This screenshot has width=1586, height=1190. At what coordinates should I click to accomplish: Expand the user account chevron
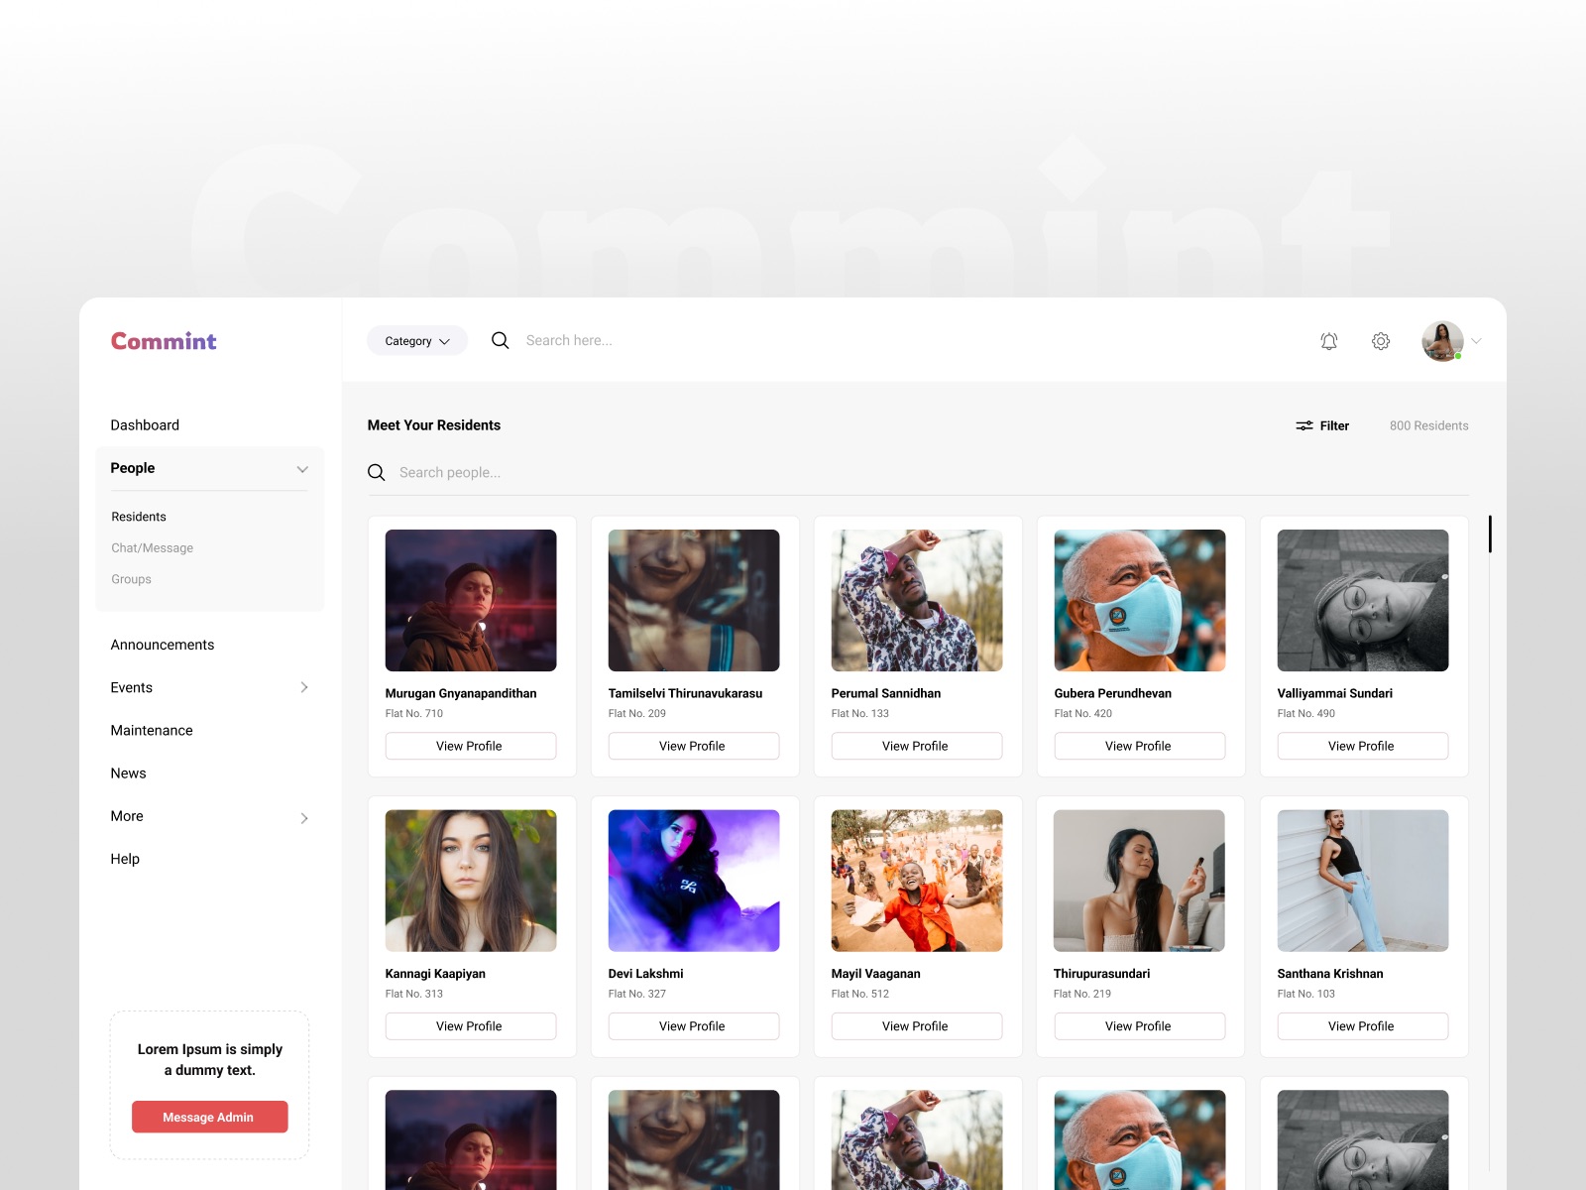[x=1476, y=341]
